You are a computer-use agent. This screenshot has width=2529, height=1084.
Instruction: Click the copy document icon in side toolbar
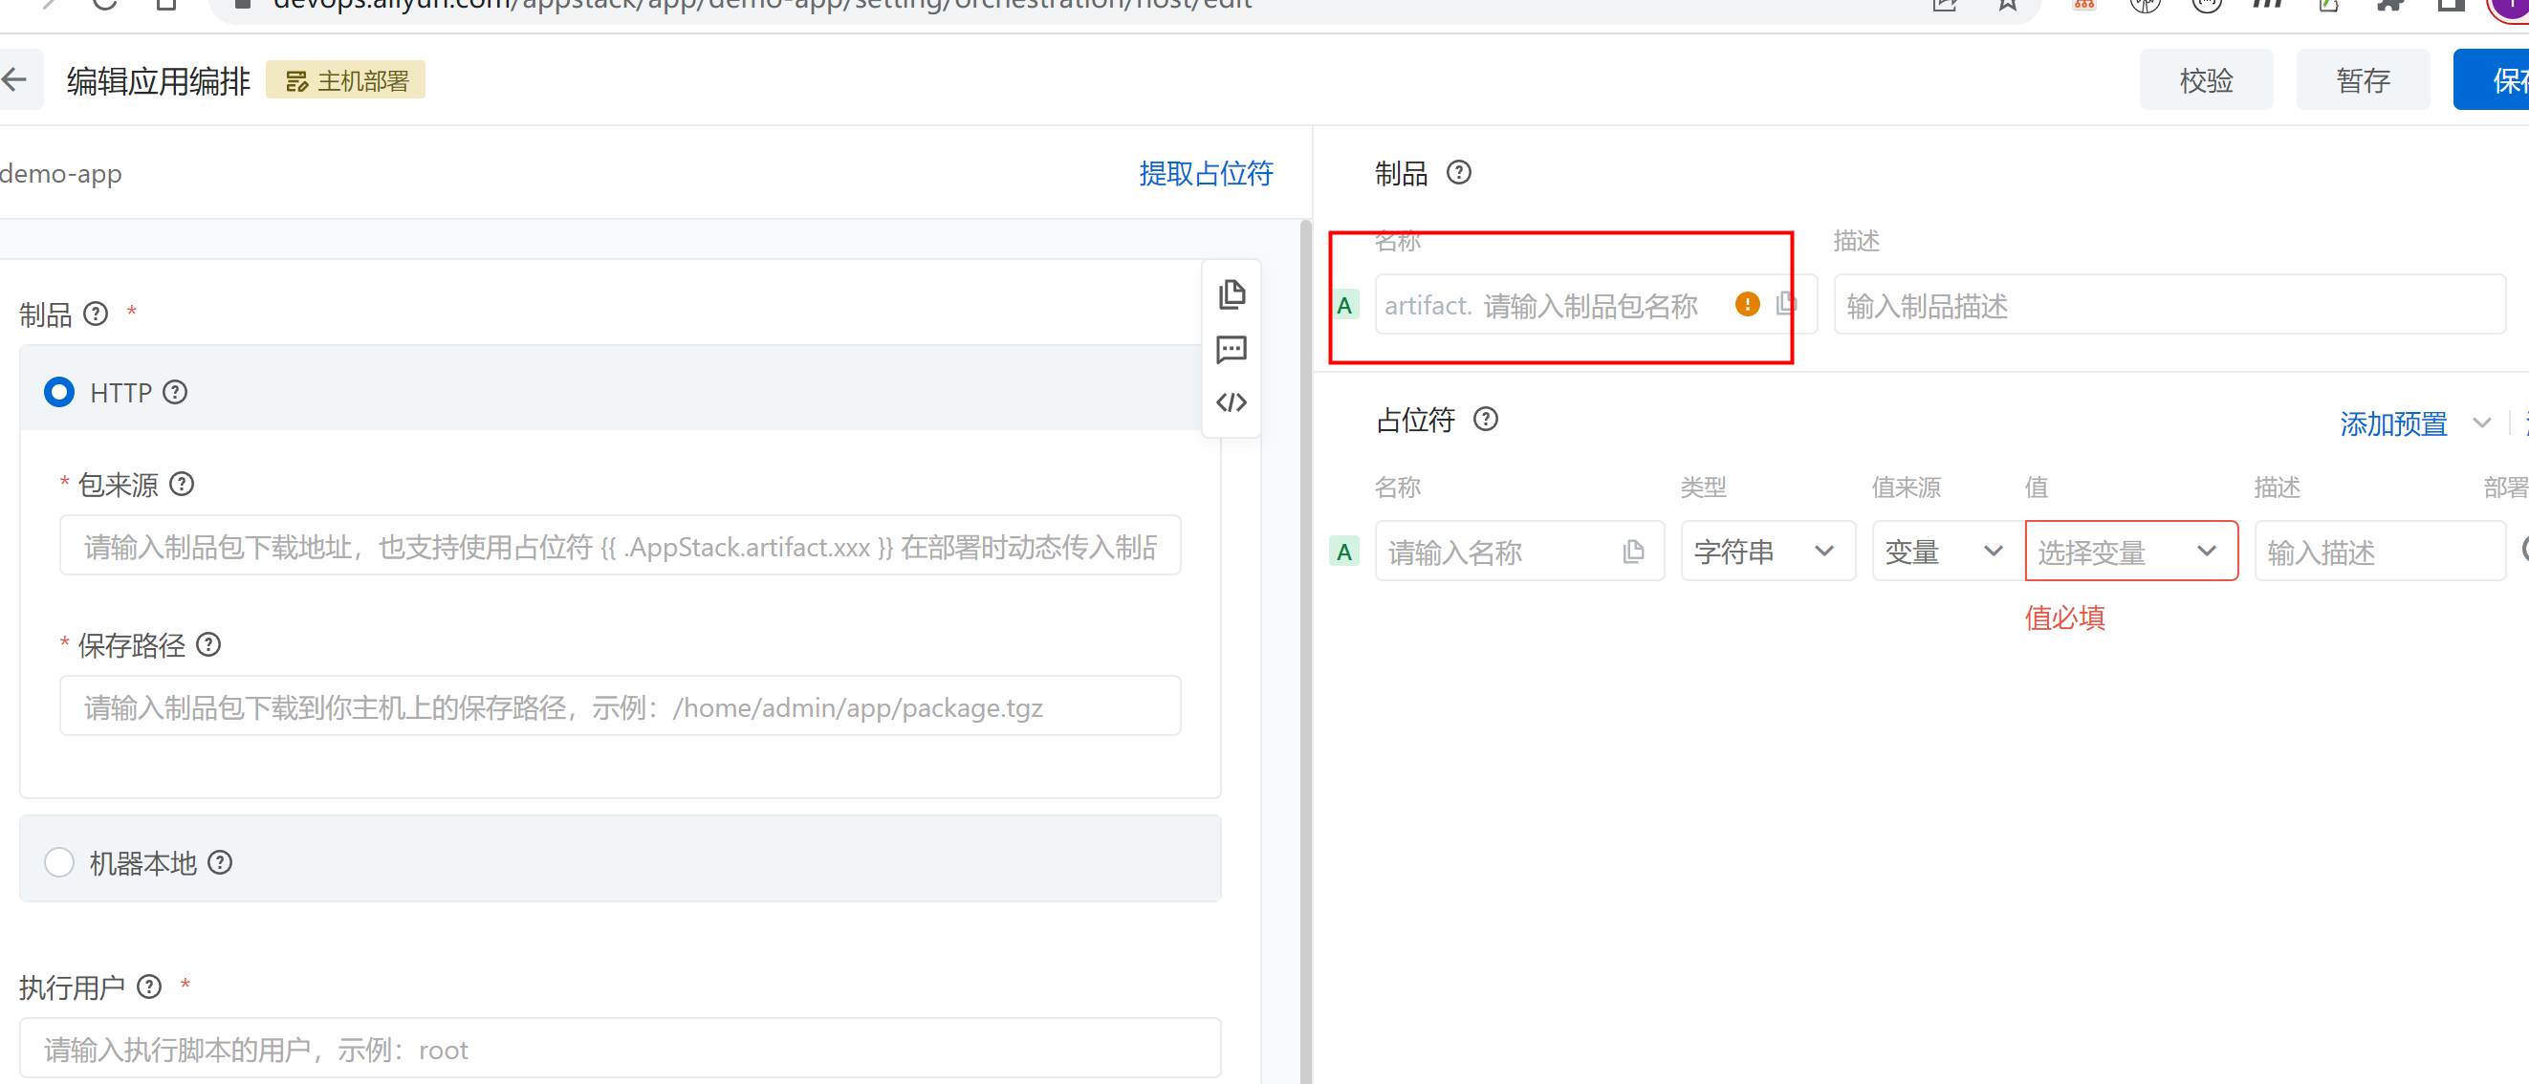[1232, 294]
